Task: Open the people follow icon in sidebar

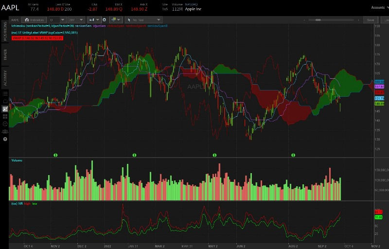Action: point(5,131)
